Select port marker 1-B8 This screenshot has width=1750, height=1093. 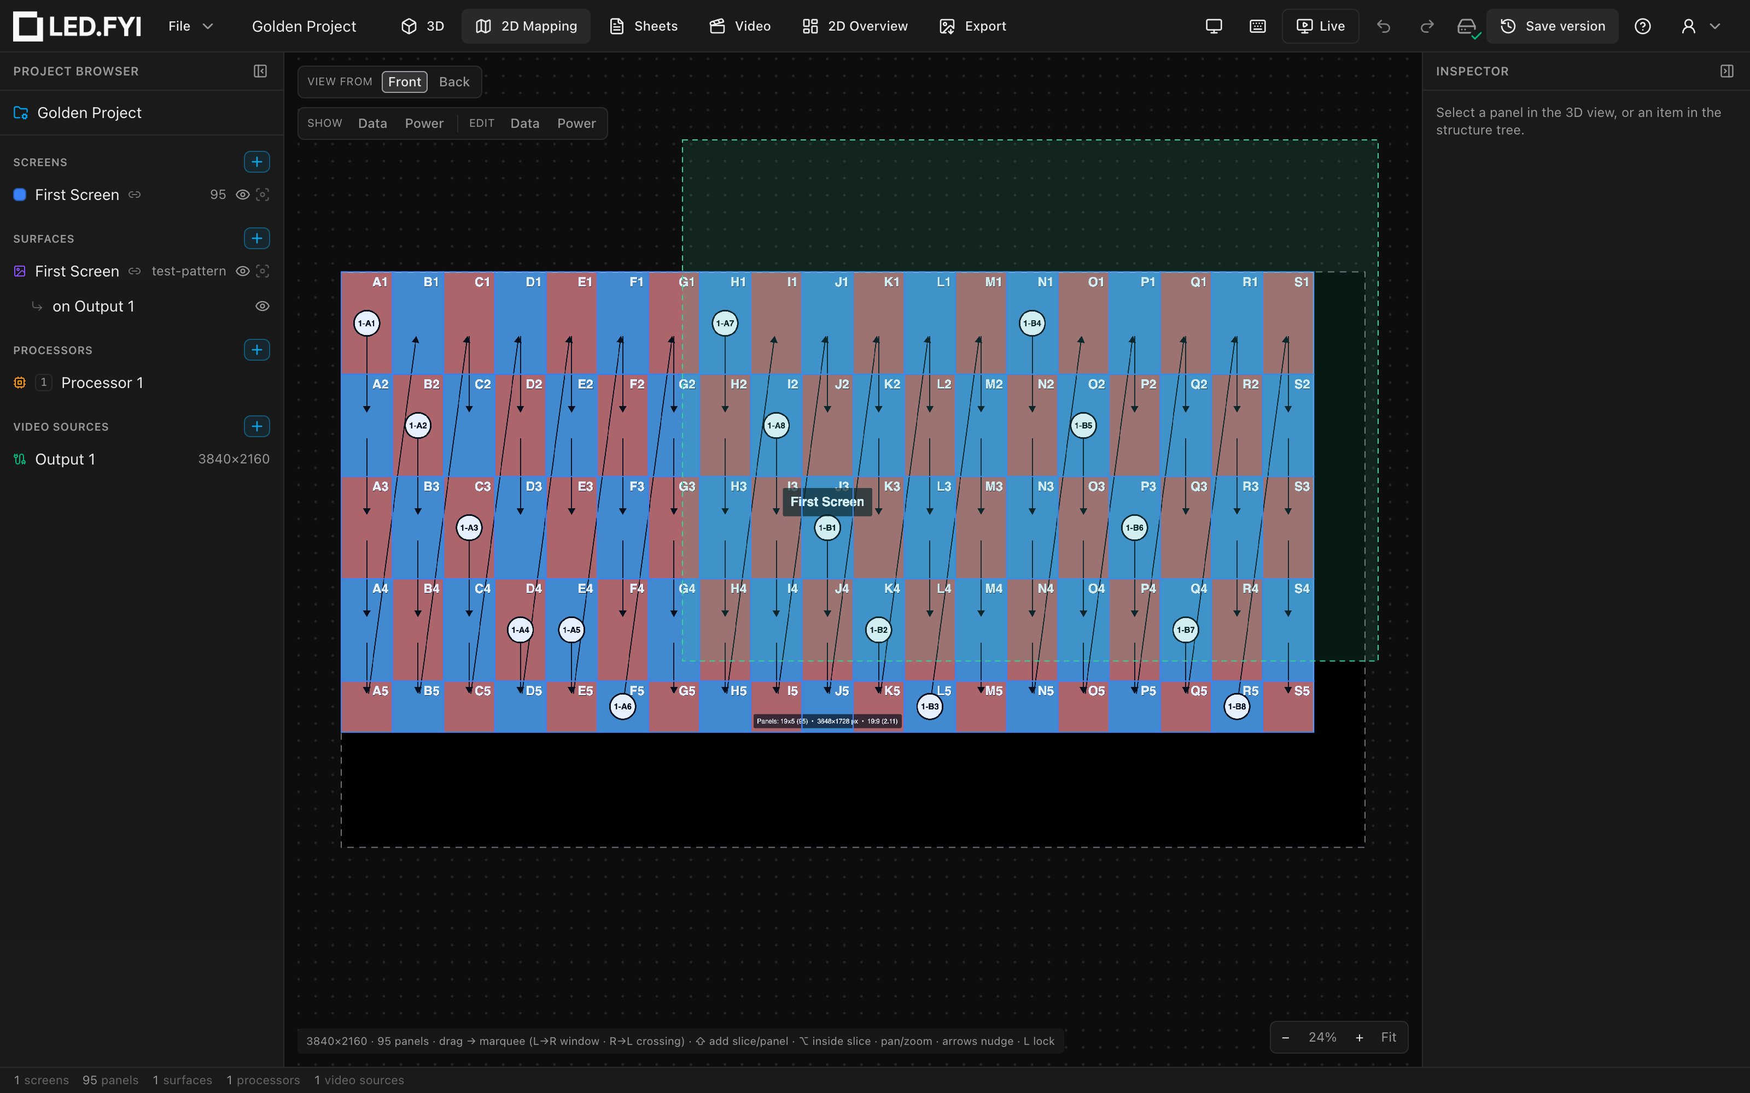pos(1236,706)
